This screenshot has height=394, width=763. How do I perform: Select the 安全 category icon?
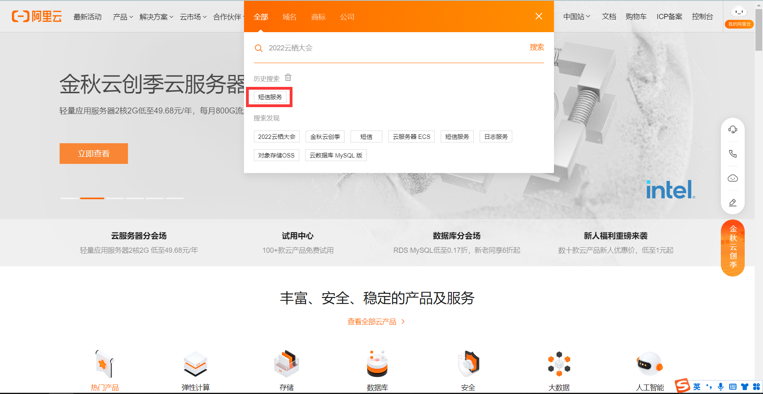468,364
